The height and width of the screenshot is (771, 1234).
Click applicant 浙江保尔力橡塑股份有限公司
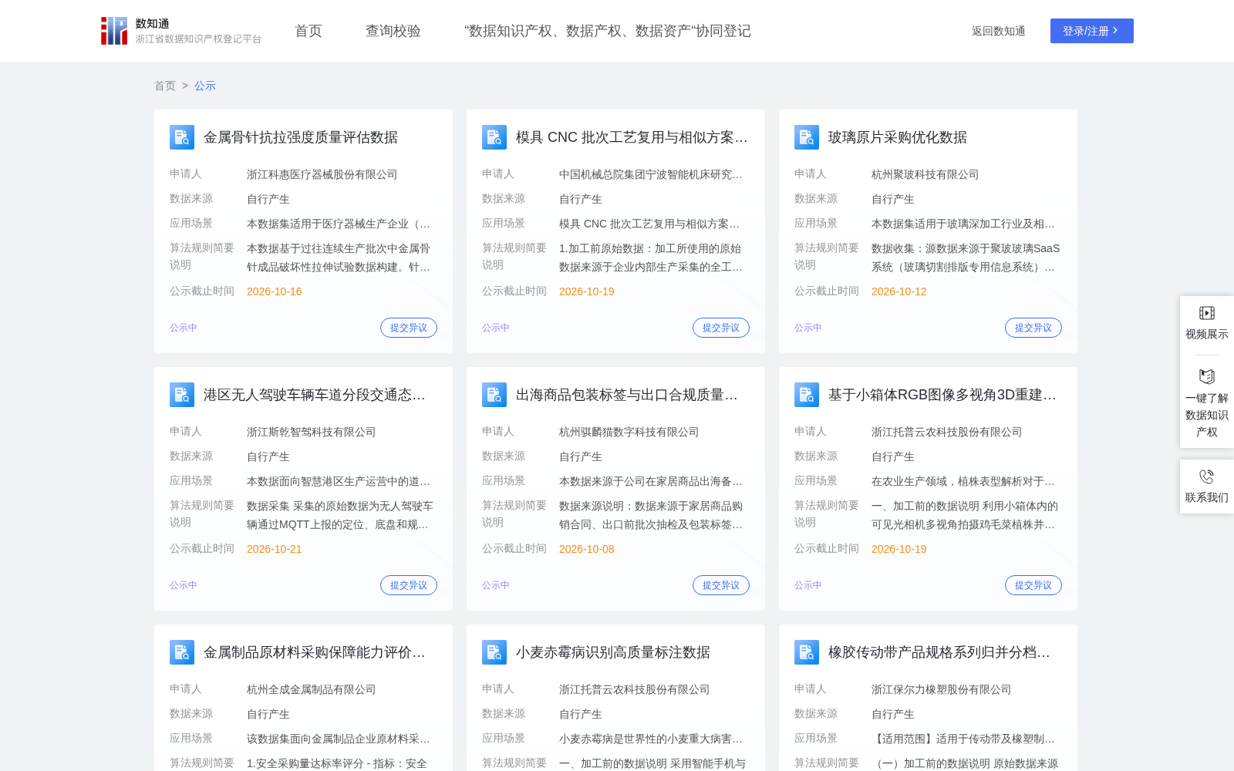942,689
